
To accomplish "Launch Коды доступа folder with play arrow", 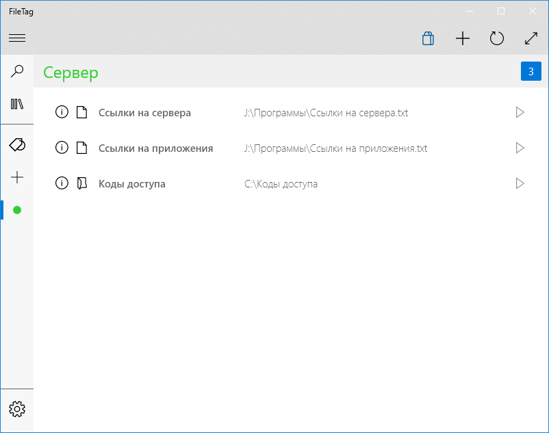I will tap(520, 183).
